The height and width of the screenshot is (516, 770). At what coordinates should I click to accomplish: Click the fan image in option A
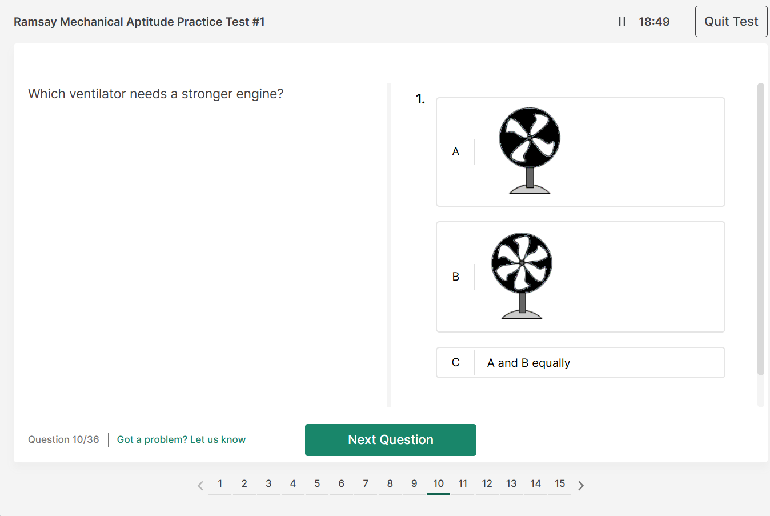pyautogui.click(x=530, y=151)
